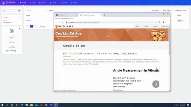Click the Add Profiles button
Image resolution: width=191 pixels, height=107 pixels.
tap(12, 42)
